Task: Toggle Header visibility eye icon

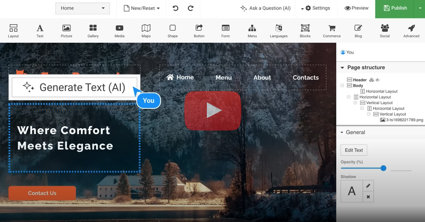Action: [378, 80]
